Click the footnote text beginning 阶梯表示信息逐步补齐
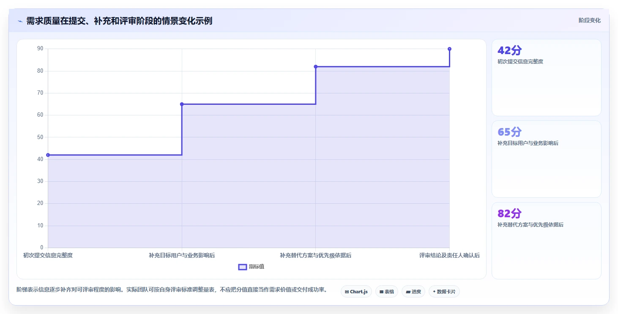This screenshot has height=314, width=618. click(172, 289)
